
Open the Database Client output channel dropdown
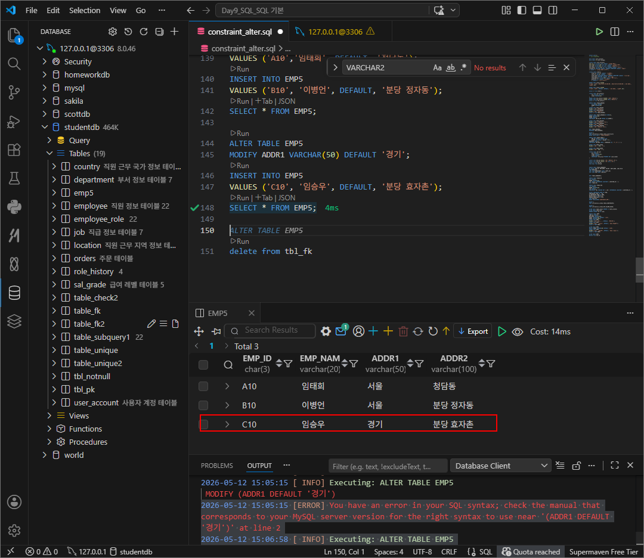(500, 466)
